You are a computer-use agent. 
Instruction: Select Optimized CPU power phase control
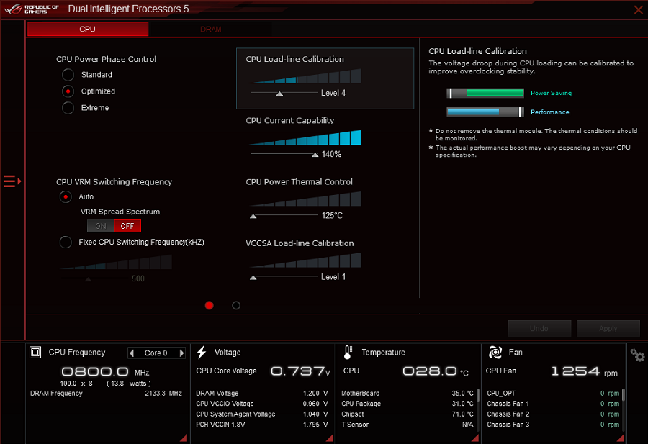pos(68,91)
